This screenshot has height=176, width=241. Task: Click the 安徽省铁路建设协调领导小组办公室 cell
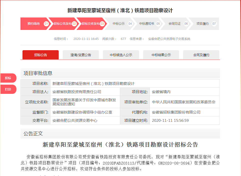coord(85,112)
